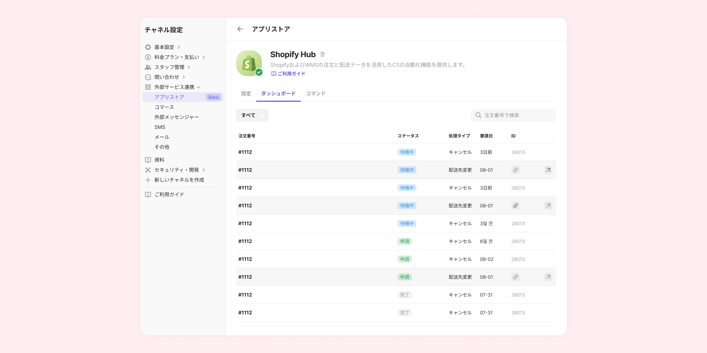The width and height of the screenshot is (707, 353).
Task: Click the search magnifier icon
Action: [478, 115]
